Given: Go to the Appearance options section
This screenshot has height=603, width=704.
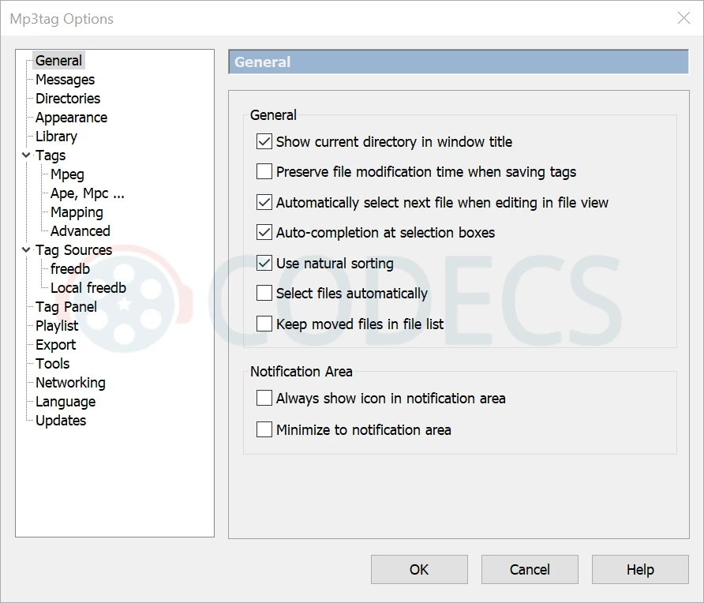Looking at the screenshot, I should point(71,118).
